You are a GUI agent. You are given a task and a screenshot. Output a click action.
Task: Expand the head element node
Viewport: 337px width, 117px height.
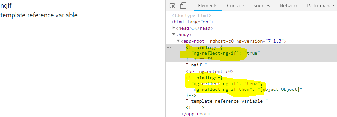click(174, 28)
